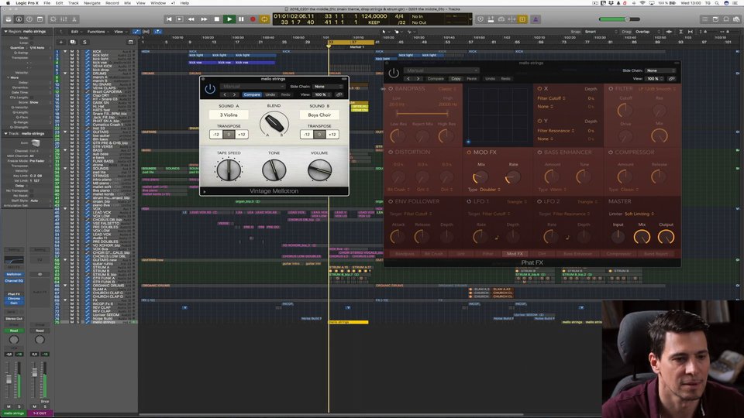
Task: Open macOS Spotlight search icon
Action: 716,3
